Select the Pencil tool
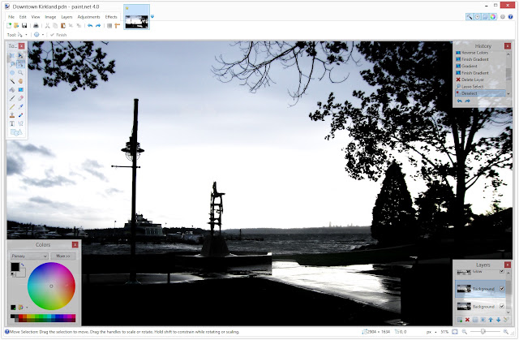 (12, 107)
